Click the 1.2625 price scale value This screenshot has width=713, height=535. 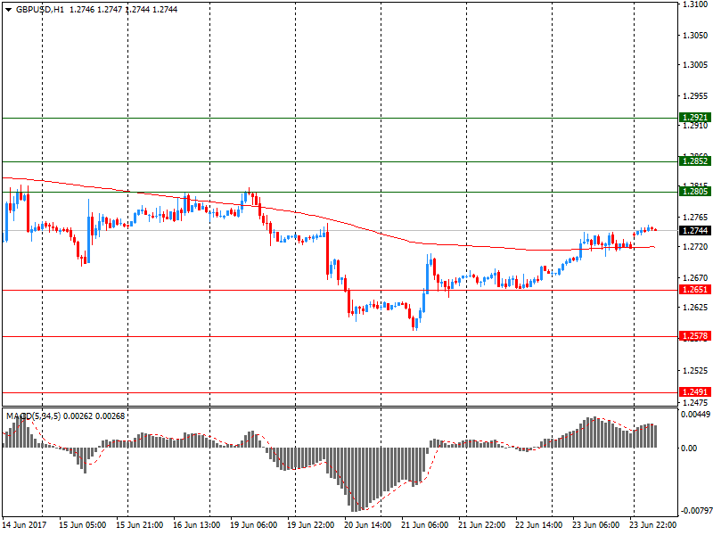(x=695, y=308)
